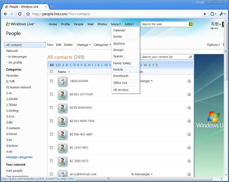Filter contacts by 123 index

(x=58, y=65)
